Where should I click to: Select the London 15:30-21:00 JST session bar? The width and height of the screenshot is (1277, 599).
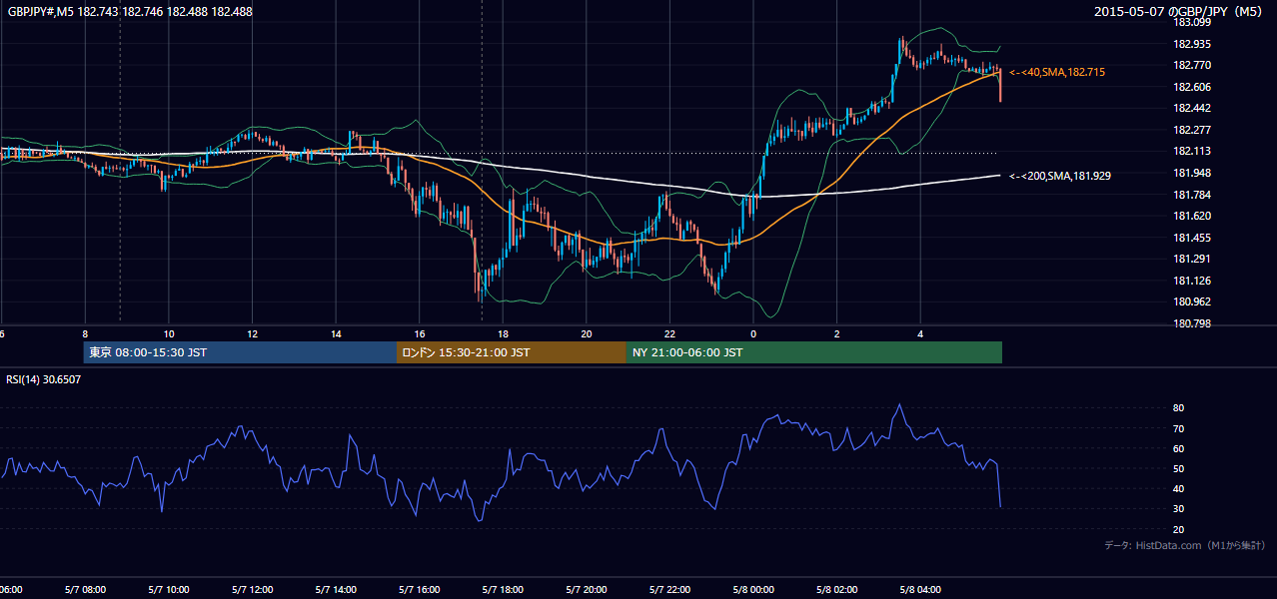[512, 352]
